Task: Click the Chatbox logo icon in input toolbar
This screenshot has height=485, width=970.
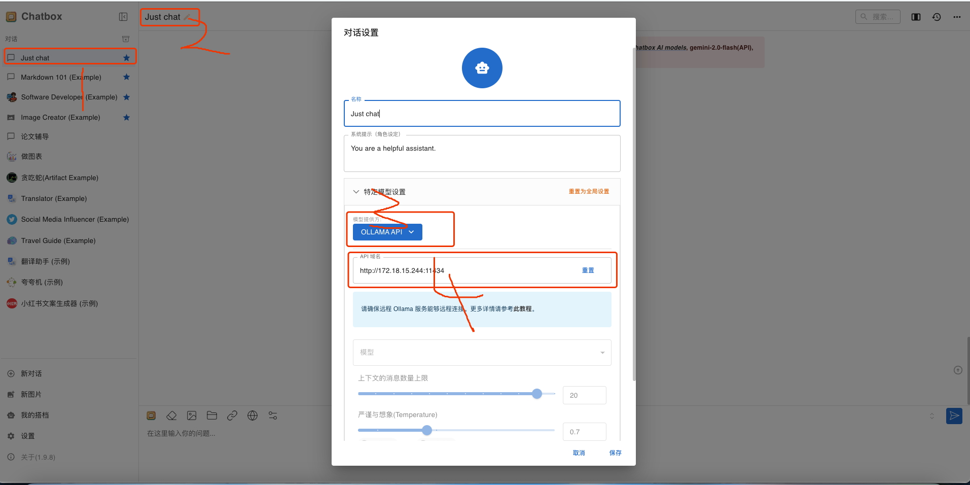Action: (x=151, y=415)
